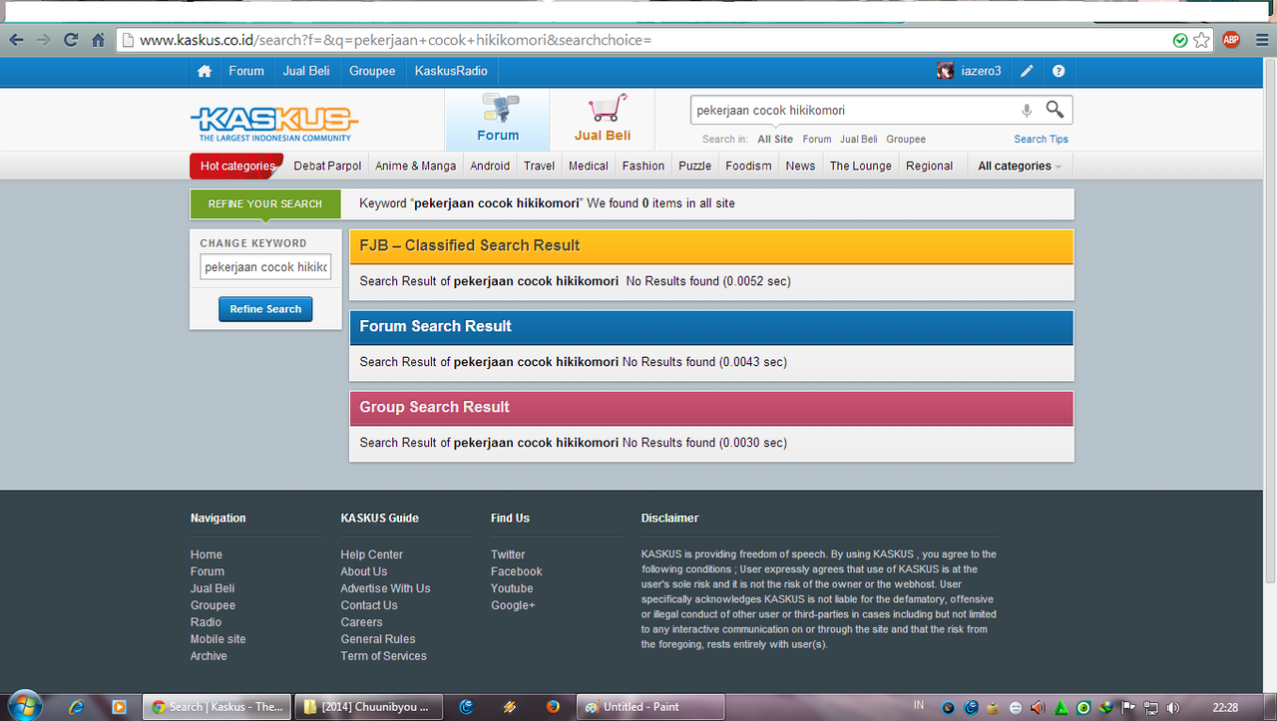This screenshot has width=1277, height=721.
Task: Open the Travel category
Action: click(540, 166)
